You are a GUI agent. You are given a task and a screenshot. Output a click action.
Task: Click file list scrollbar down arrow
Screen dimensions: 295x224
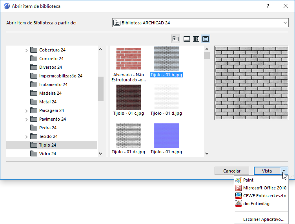pos(207,154)
